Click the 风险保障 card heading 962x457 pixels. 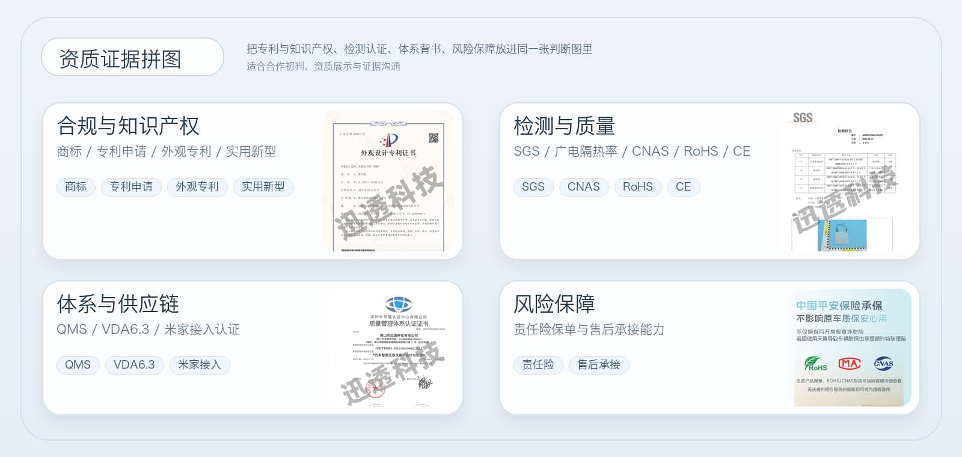(554, 304)
